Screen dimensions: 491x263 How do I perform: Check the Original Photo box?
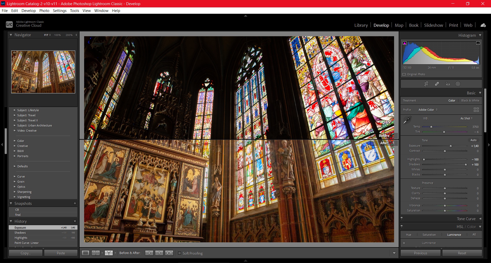click(404, 74)
